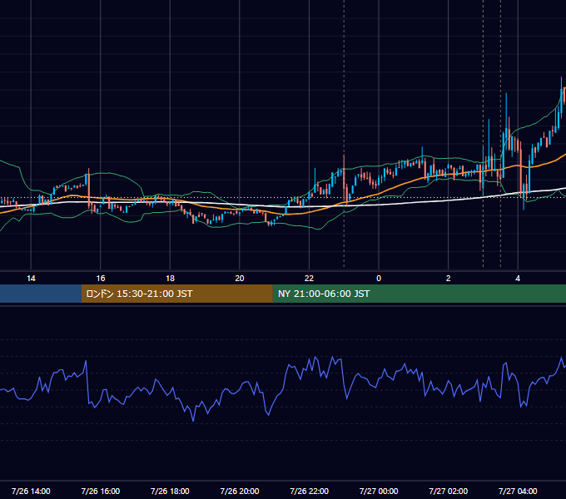Click the 7/26 20:00 time label
The height and width of the screenshot is (499, 566).
click(x=240, y=491)
